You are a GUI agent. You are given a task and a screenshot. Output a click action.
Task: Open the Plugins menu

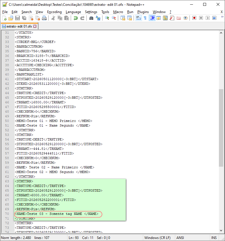pos(143,12)
